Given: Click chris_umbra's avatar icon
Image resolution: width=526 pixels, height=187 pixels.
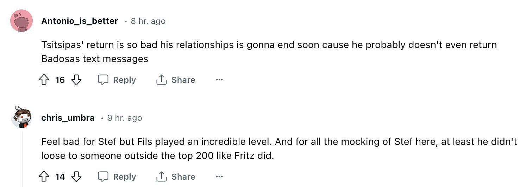Looking at the screenshot, I should [22, 118].
